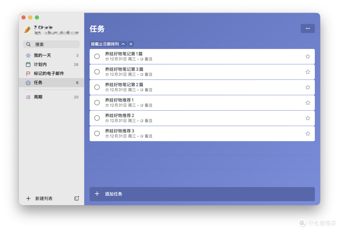
Task: Star the task 养娃好物推荐3
Action: 307,133
